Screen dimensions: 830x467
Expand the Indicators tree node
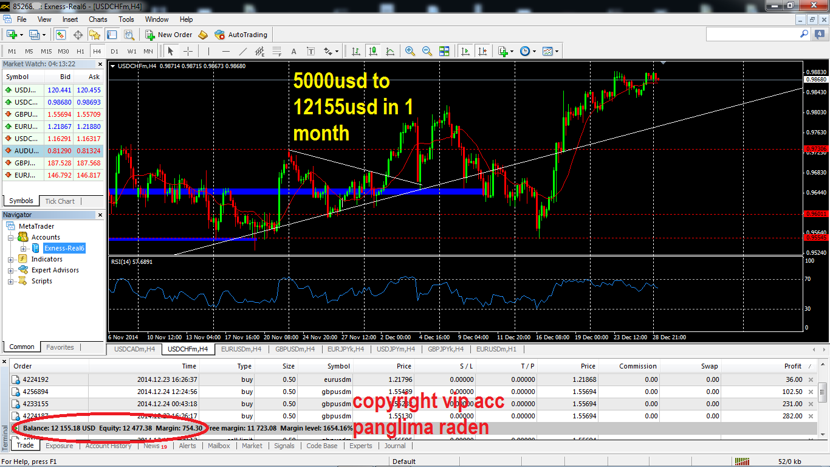click(10, 259)
